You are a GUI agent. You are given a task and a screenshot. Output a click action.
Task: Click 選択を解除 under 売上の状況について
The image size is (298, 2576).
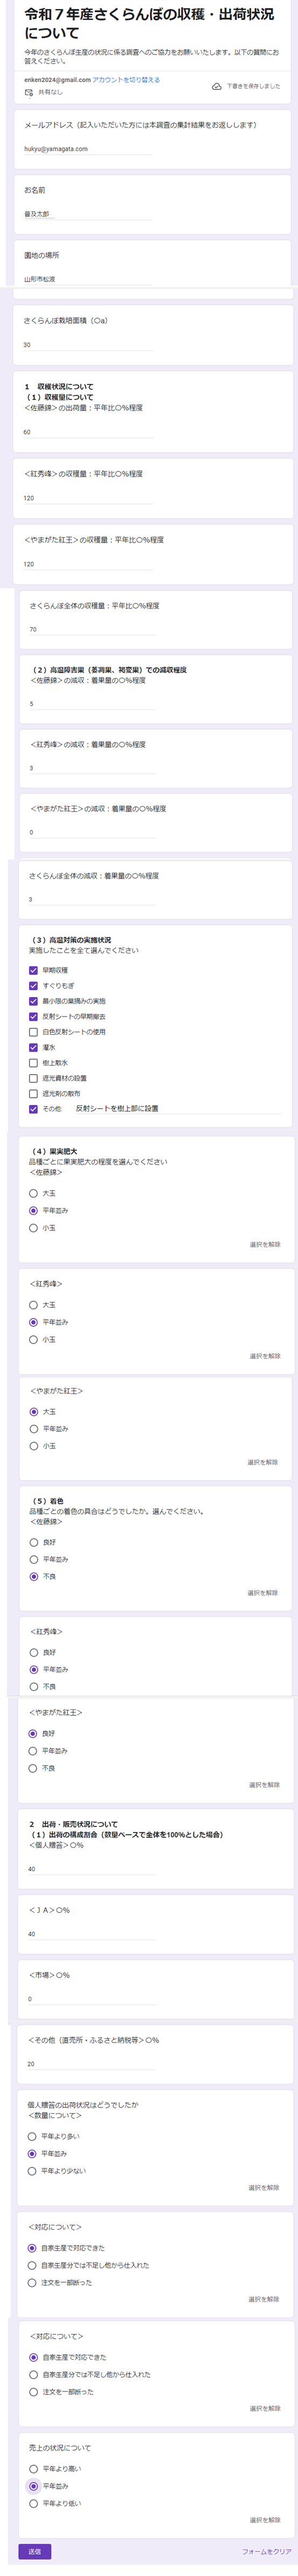265,2520
